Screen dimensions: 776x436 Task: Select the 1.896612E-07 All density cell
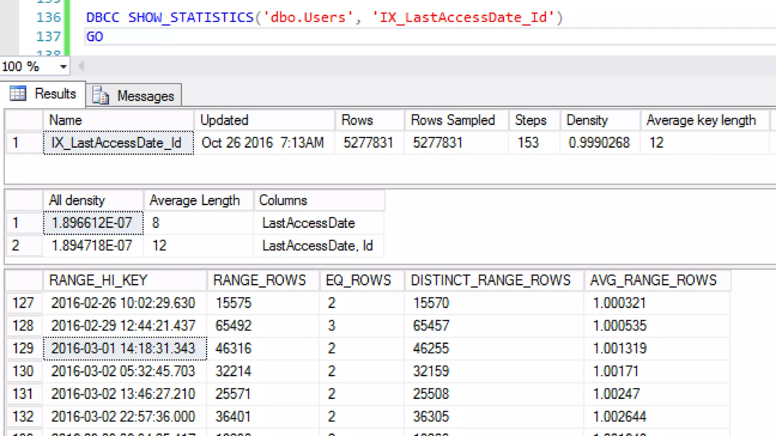(x=93, y=223)
